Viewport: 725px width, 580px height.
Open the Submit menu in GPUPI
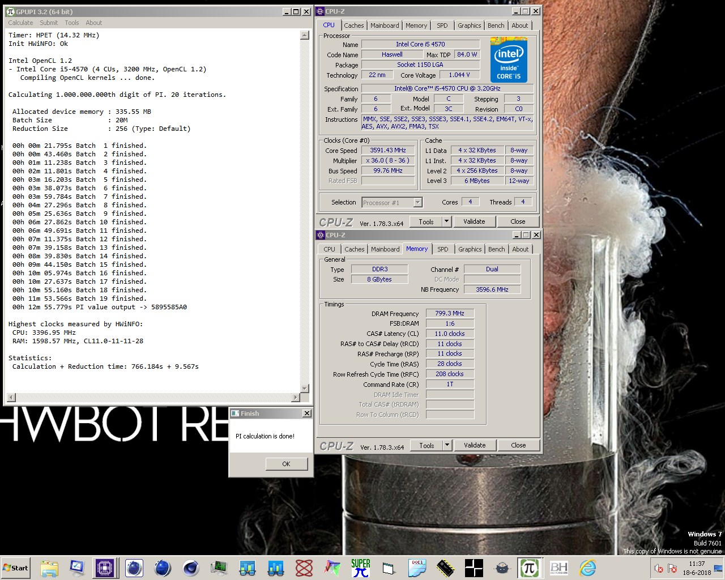(49, 23)
